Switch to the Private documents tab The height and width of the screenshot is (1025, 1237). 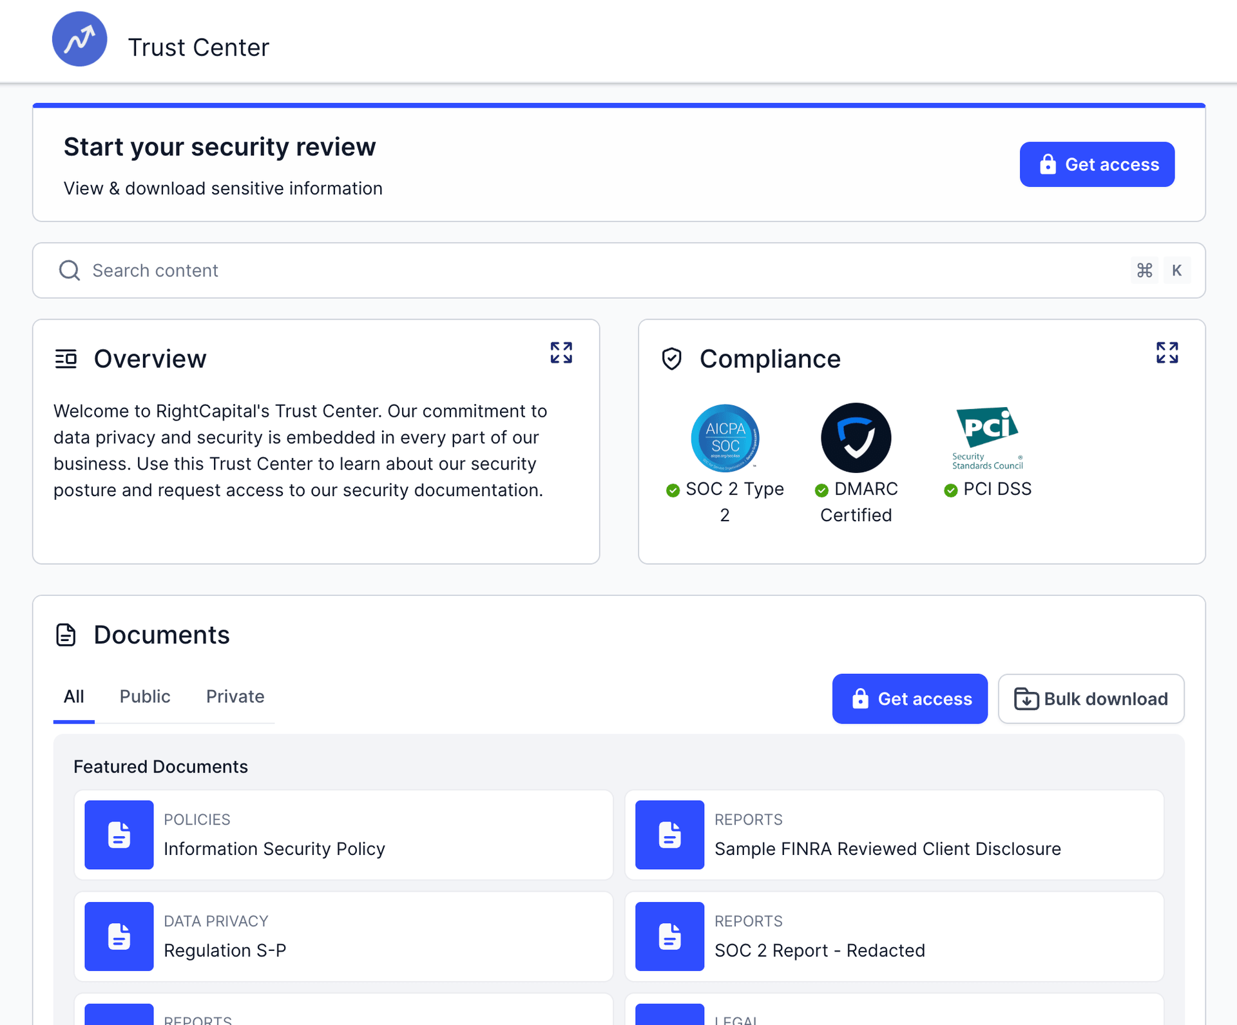(235, 696)
